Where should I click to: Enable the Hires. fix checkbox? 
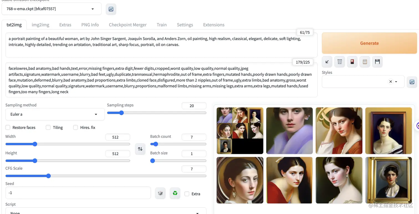[75, 127]
